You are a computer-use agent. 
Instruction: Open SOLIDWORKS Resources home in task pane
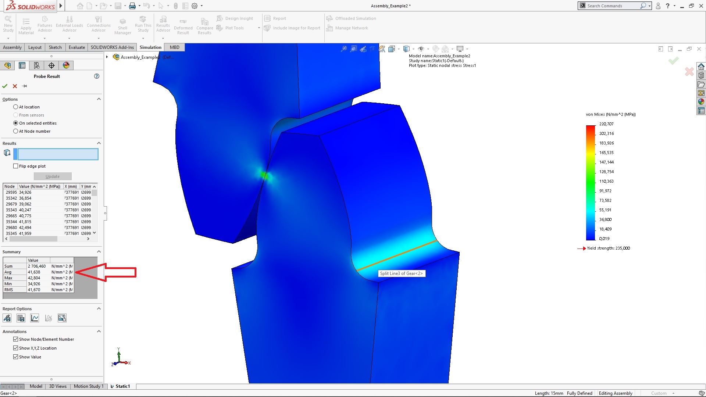pos(701,67)
